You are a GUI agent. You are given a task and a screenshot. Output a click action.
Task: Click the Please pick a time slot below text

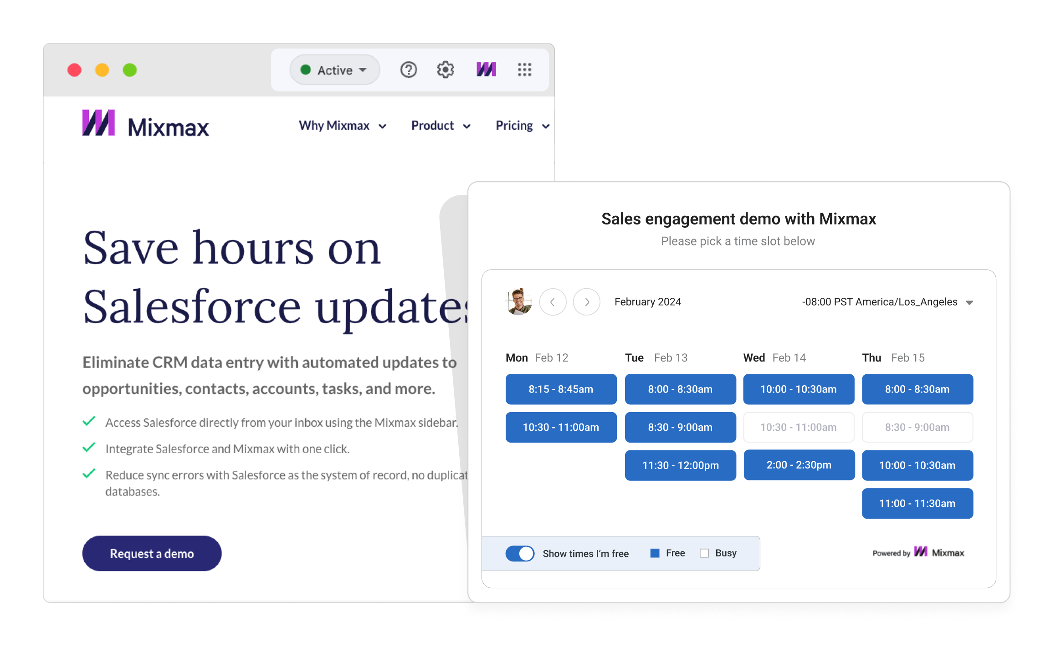[738, 241]
